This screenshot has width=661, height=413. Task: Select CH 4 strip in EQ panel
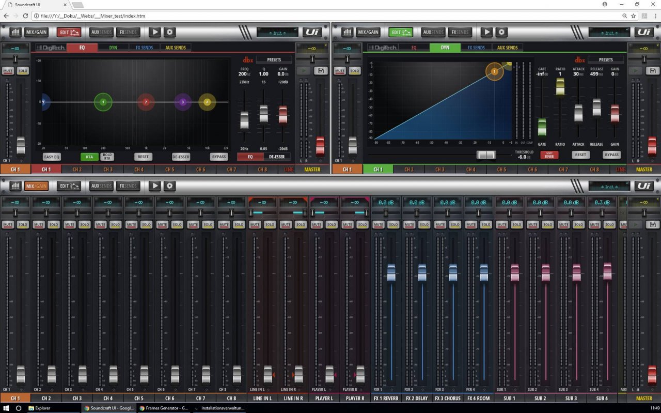click(x=139, y=169)
